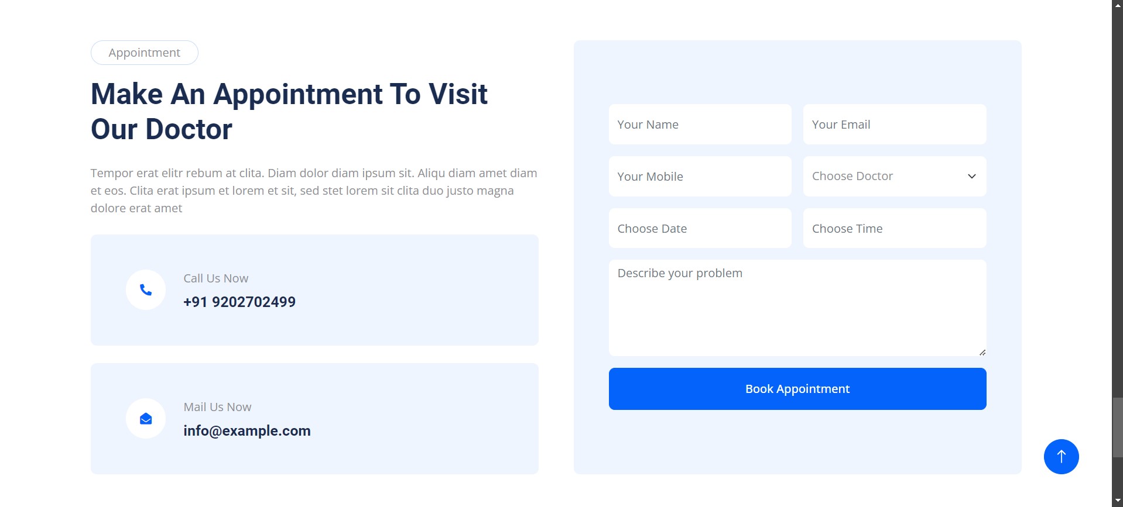The width and height of the screenshot is (1123, 507).
Task: Click the scrollbar down arrow
Action: 1118,501
